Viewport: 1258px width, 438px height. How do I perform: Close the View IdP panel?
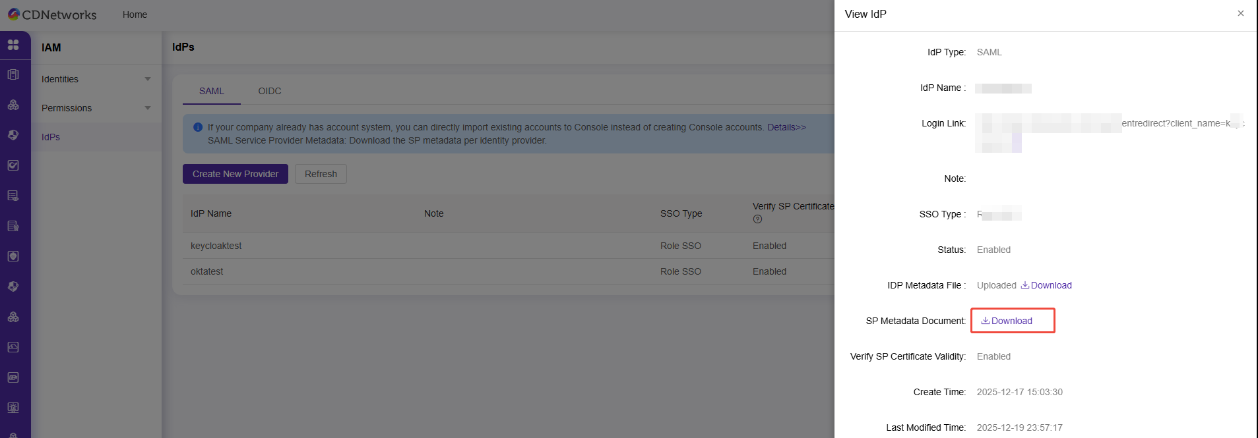click(1241, 13)
